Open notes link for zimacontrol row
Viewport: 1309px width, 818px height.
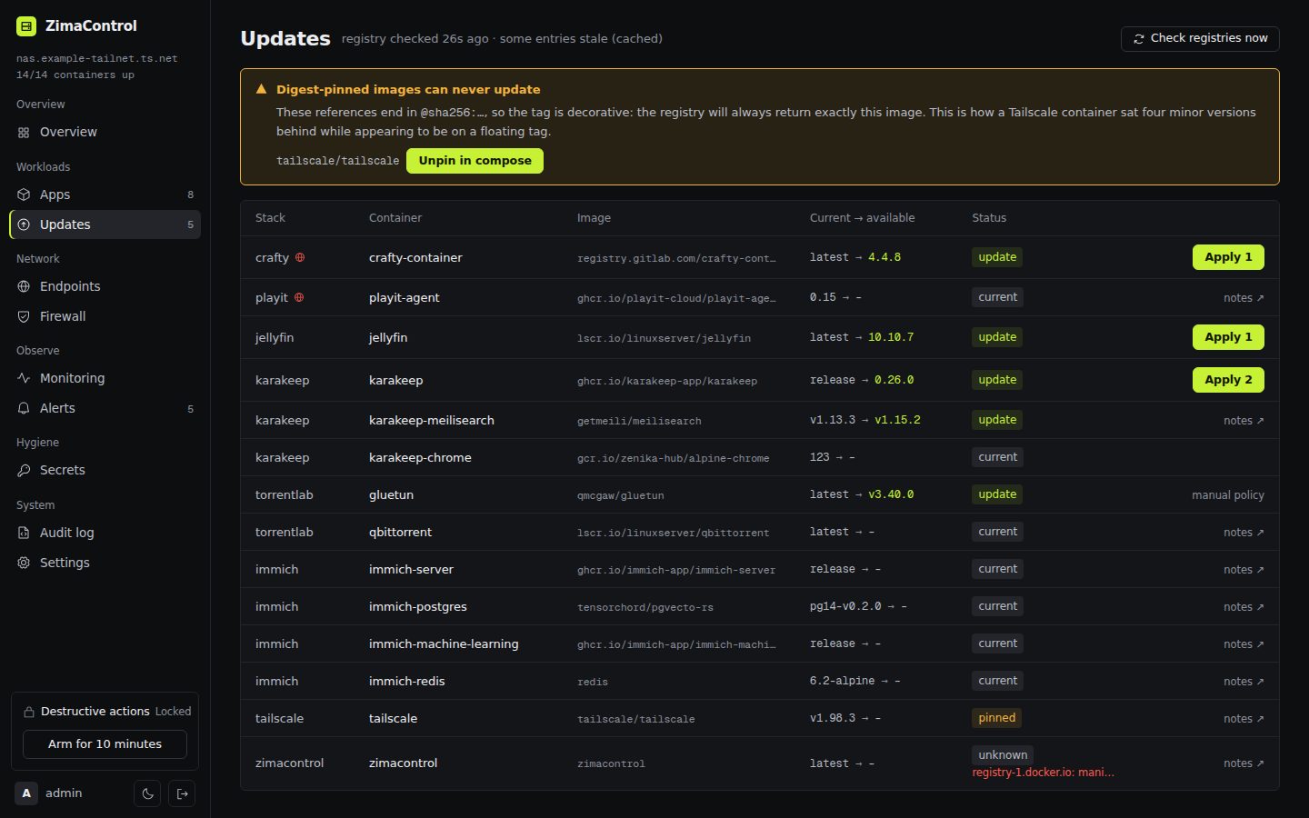coord(1244,763)
